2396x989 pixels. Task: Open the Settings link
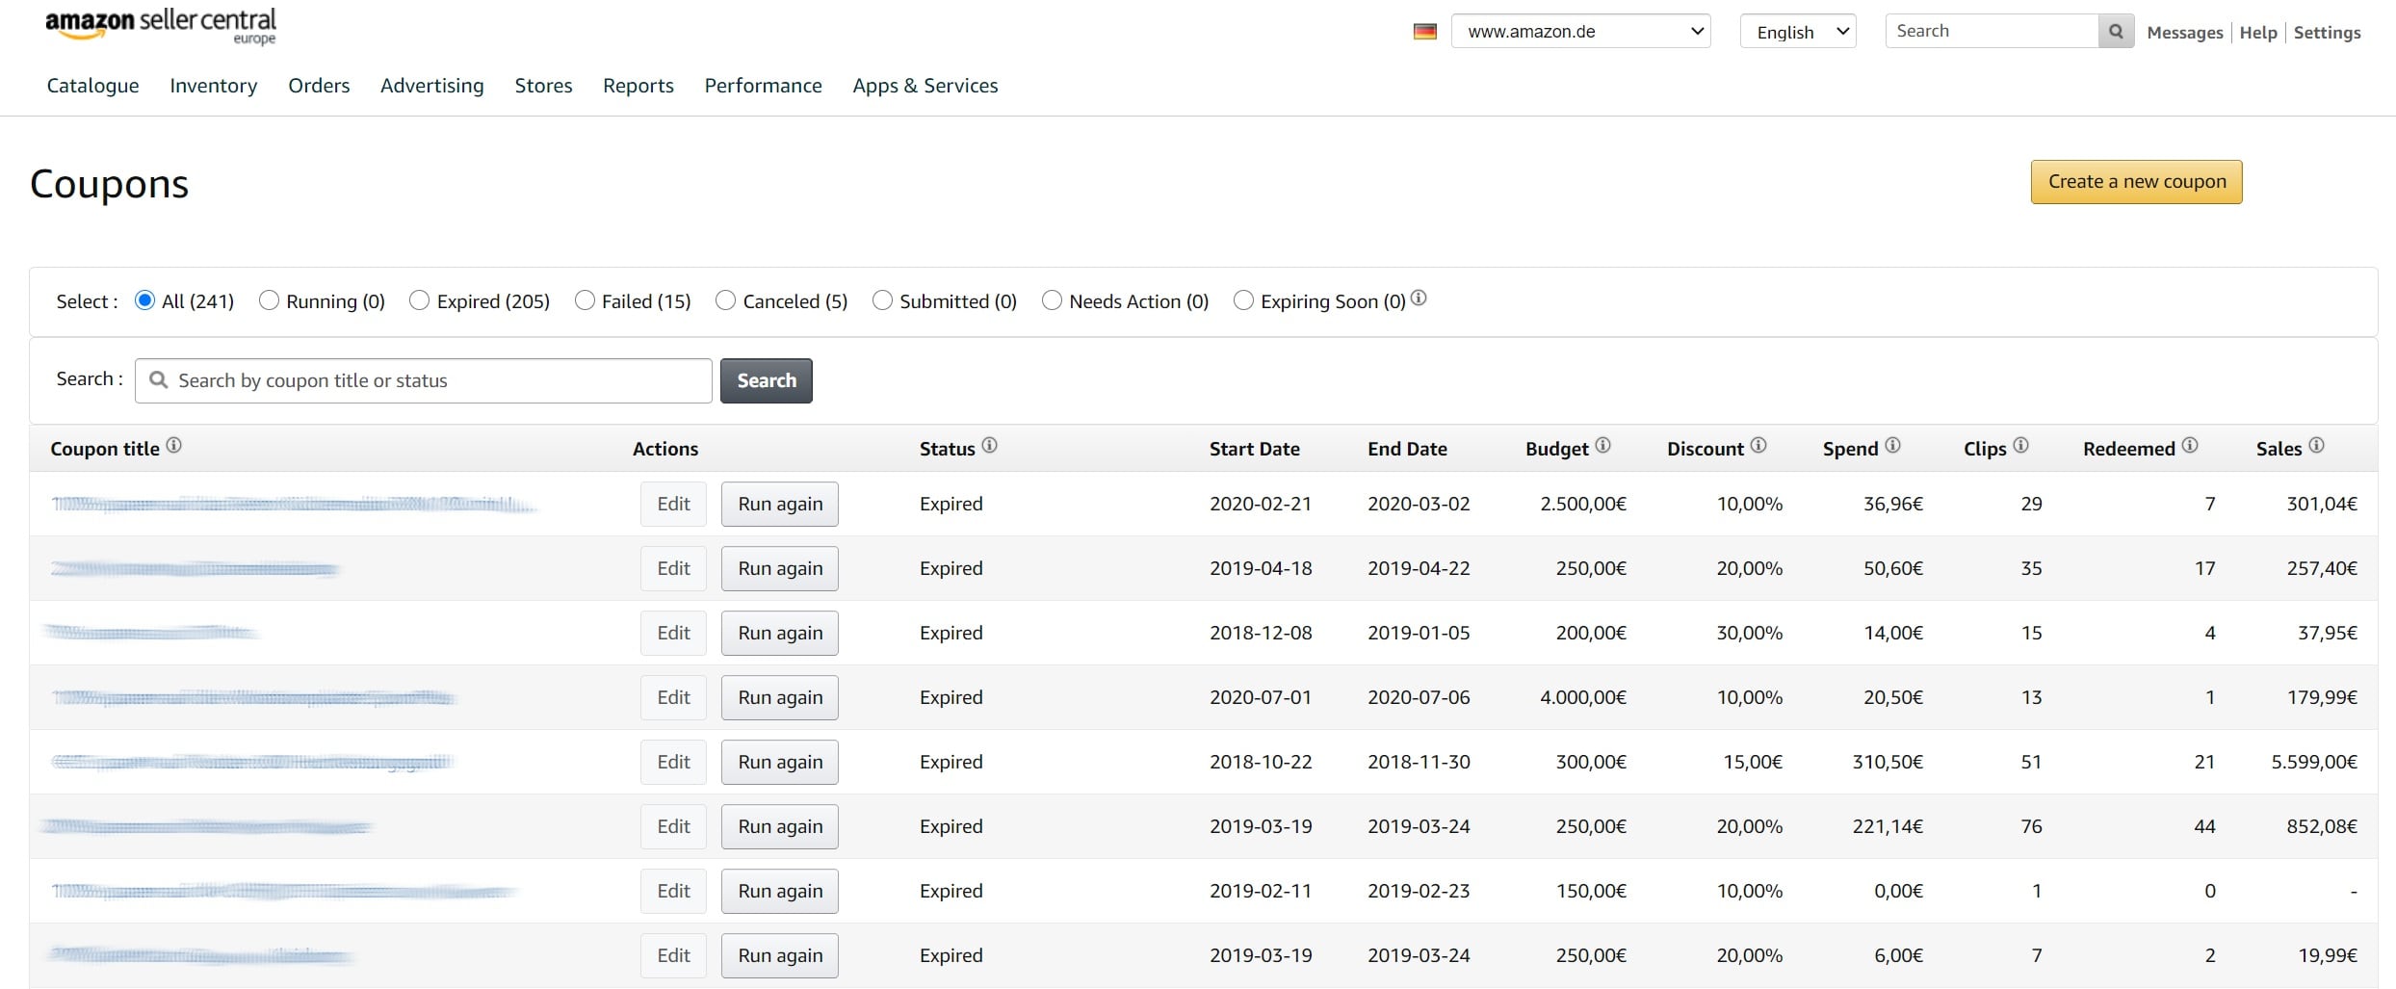[2328, 33]
